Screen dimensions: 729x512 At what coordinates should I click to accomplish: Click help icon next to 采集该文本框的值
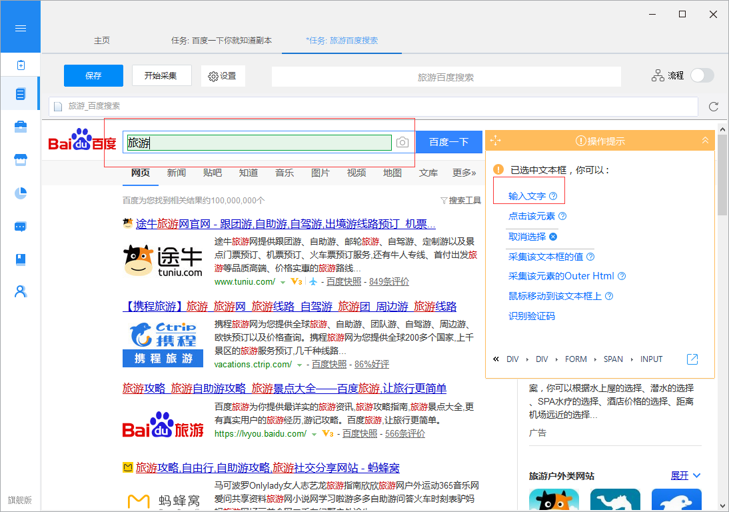click(x=590, y=257)
